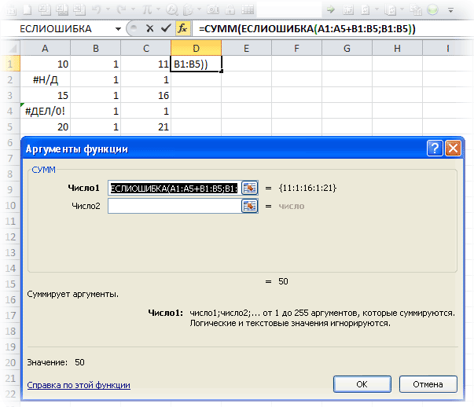Screen dimensions: 474x407
Task: Select row 3 header
Action: pos(10,95)
